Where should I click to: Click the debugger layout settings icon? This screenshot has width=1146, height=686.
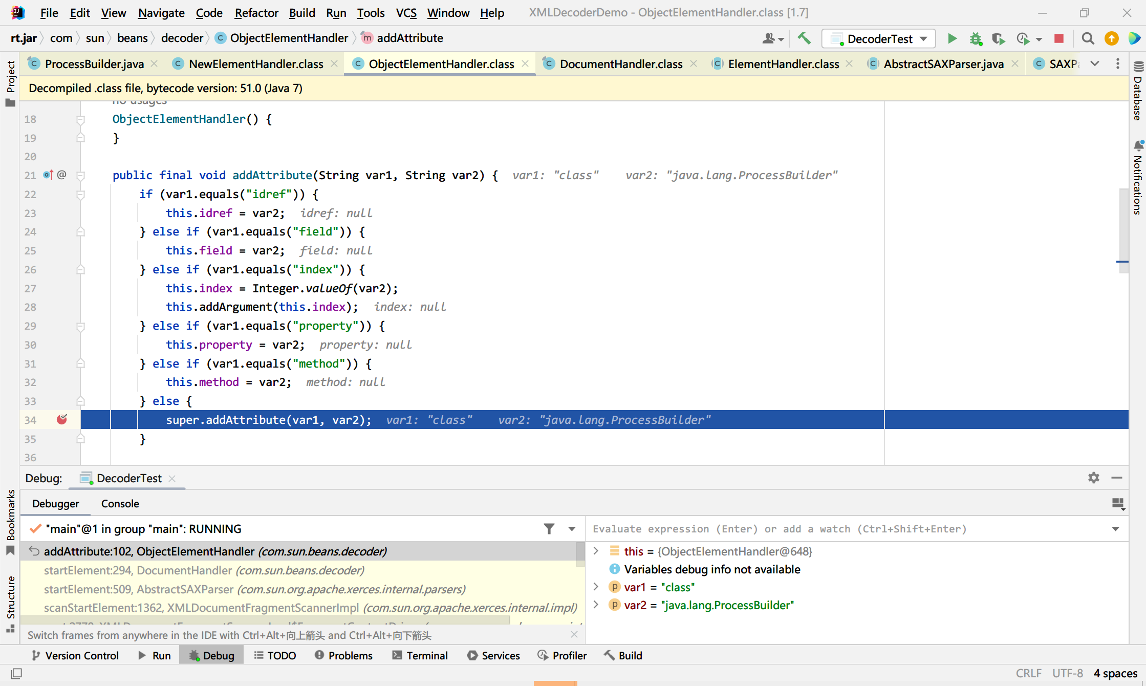pos(1118,504)
